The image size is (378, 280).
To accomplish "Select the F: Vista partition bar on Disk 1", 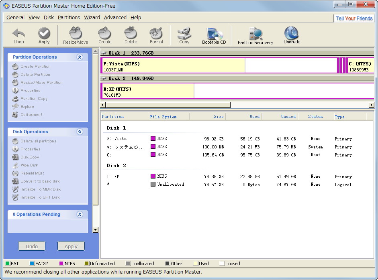I will click(x=173, y=65).
